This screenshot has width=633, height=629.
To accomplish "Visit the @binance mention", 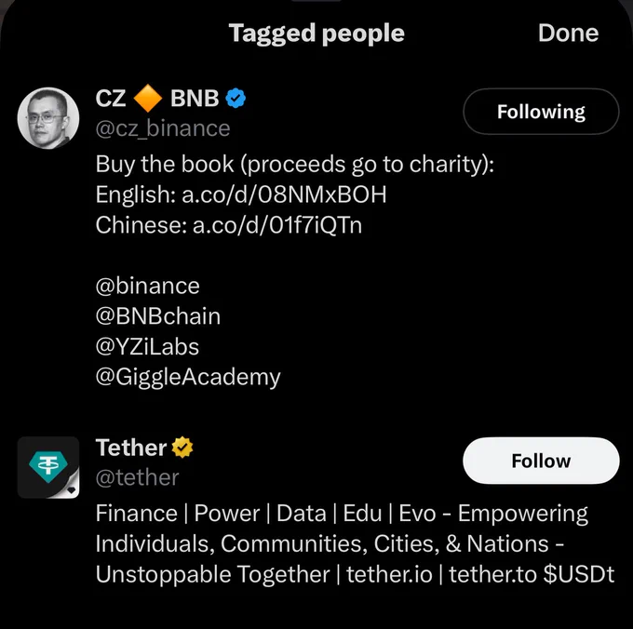I will tap(147, 286).
